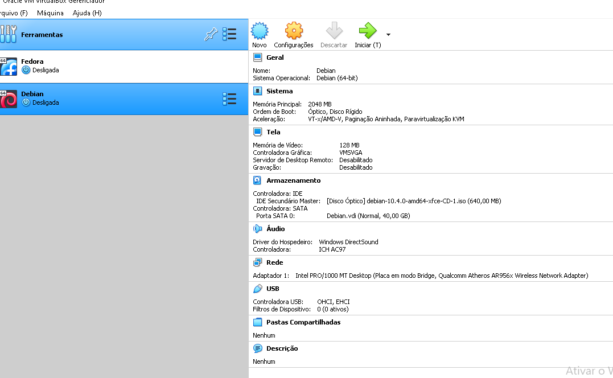Open the Sistema section header link

[279, 91]
